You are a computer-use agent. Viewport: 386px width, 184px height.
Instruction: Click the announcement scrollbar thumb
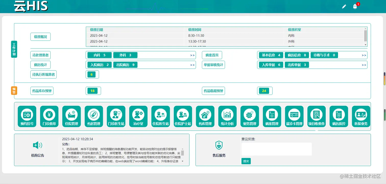pyautogui.click(x=183, y=153)
